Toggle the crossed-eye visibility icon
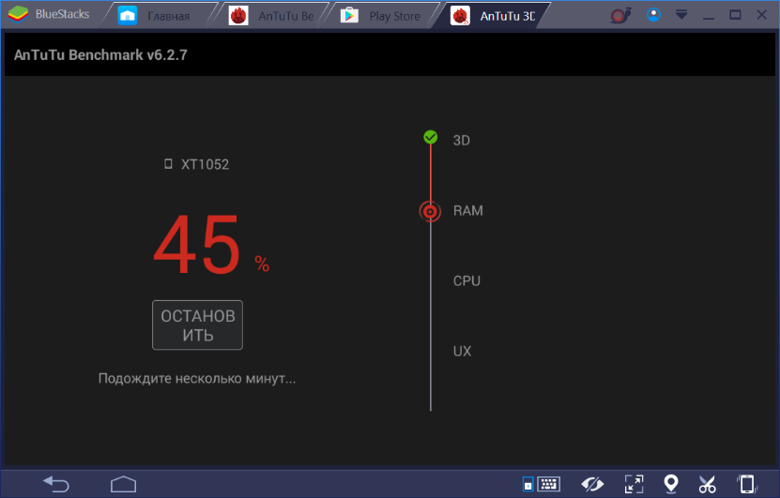Image resolution: width=780 pixels, height=498 pixels. [592, 484]
